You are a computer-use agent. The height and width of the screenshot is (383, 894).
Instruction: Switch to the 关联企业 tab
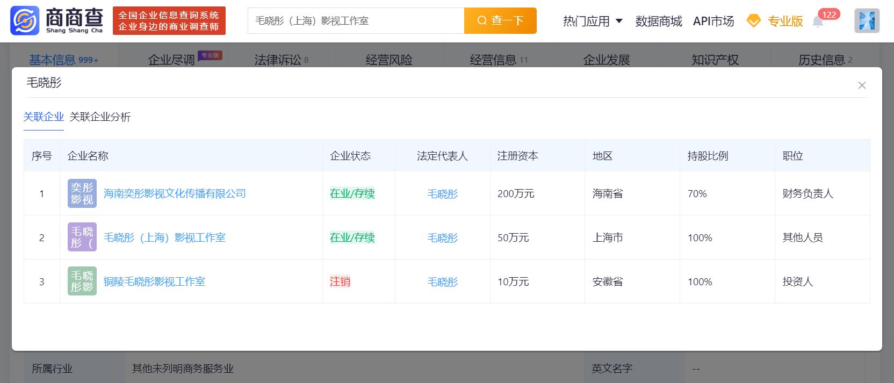(44, 117)
